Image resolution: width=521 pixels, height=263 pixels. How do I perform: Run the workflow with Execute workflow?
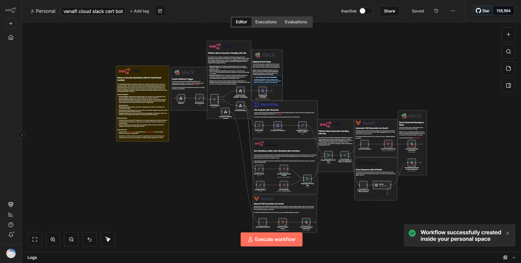click(272, 239)
